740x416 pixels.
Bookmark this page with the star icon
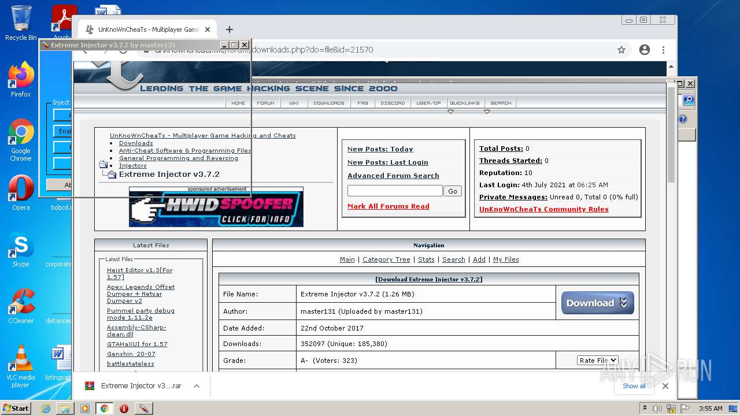click(621, 50)
